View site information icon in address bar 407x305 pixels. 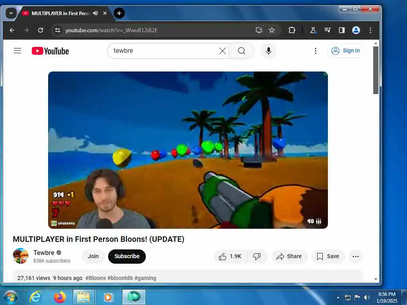point(57,30)
